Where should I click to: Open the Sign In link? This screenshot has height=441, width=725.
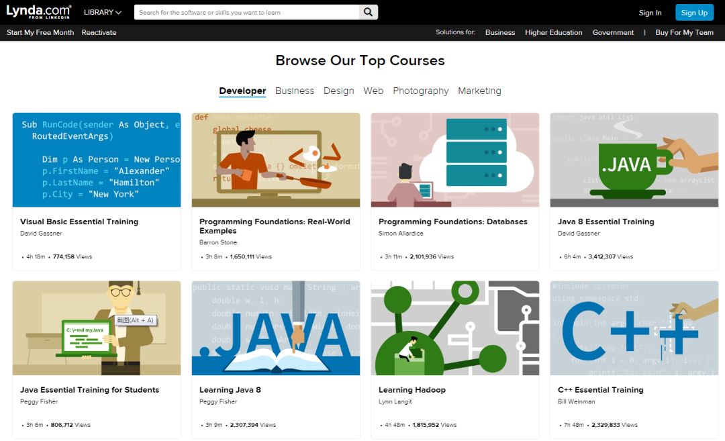click(650, 13)
